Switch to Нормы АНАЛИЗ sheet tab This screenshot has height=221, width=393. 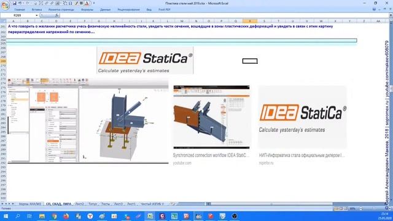pos(30,204)
